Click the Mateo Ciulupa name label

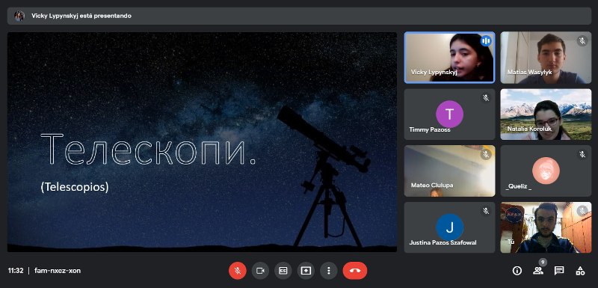[x=432, y=185]
